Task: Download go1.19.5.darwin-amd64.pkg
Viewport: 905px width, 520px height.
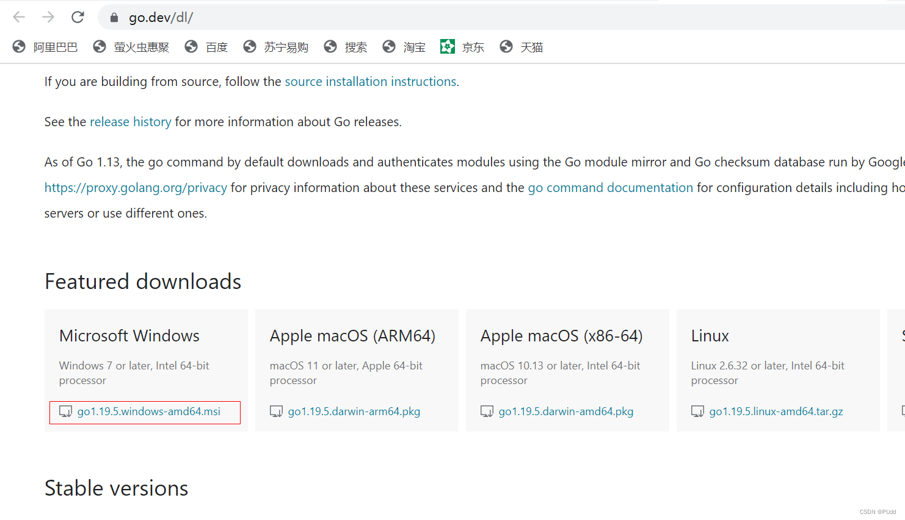Action: 565,411
